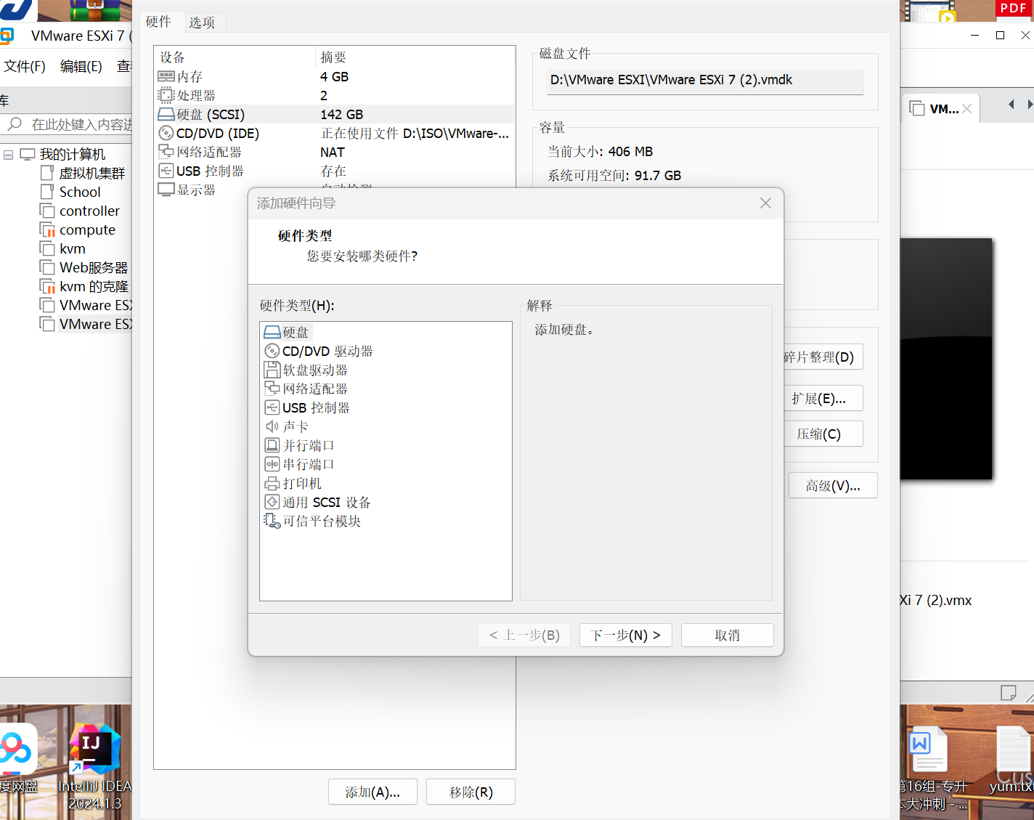
Task: Pick 可信平台模块 TPM icon
Action: pyautogui.click(x=272, y=521)
